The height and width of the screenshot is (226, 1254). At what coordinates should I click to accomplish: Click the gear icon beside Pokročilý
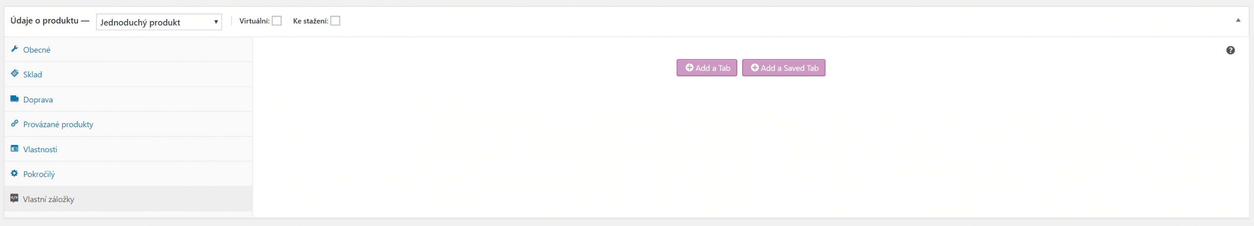click(x=14, y=173)
